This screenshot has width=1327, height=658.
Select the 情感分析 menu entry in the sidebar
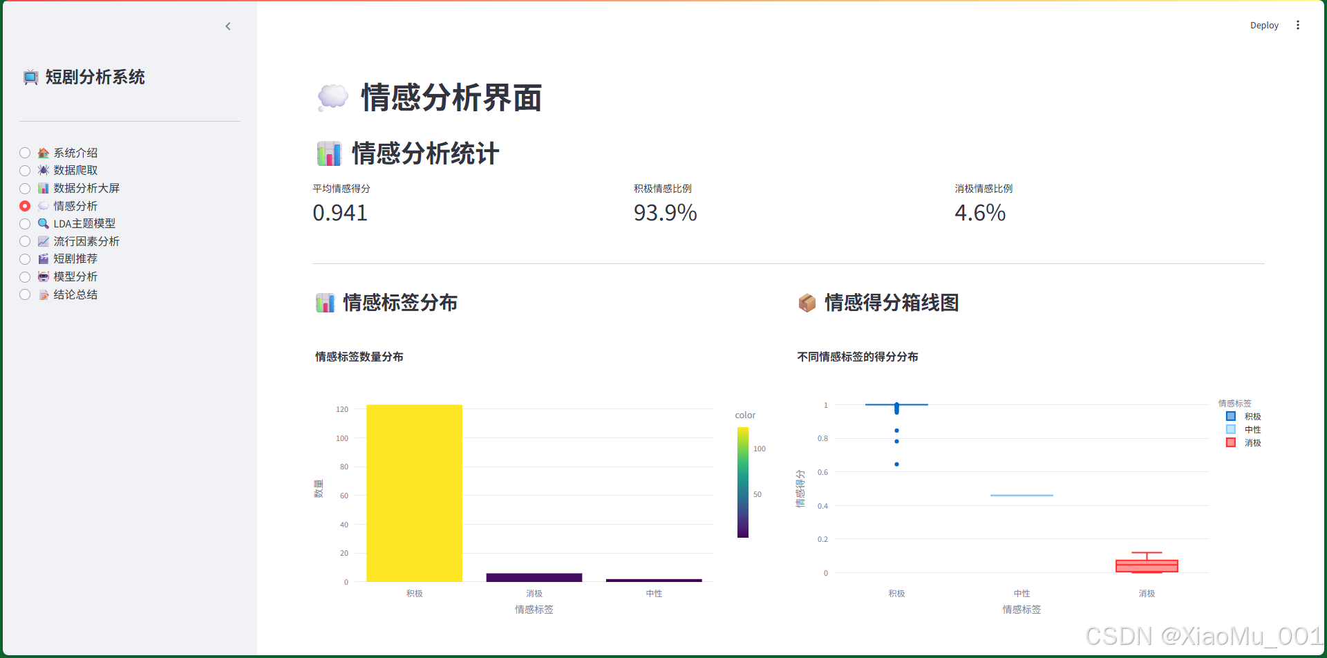pyautogui.click(x=76, y=205)
